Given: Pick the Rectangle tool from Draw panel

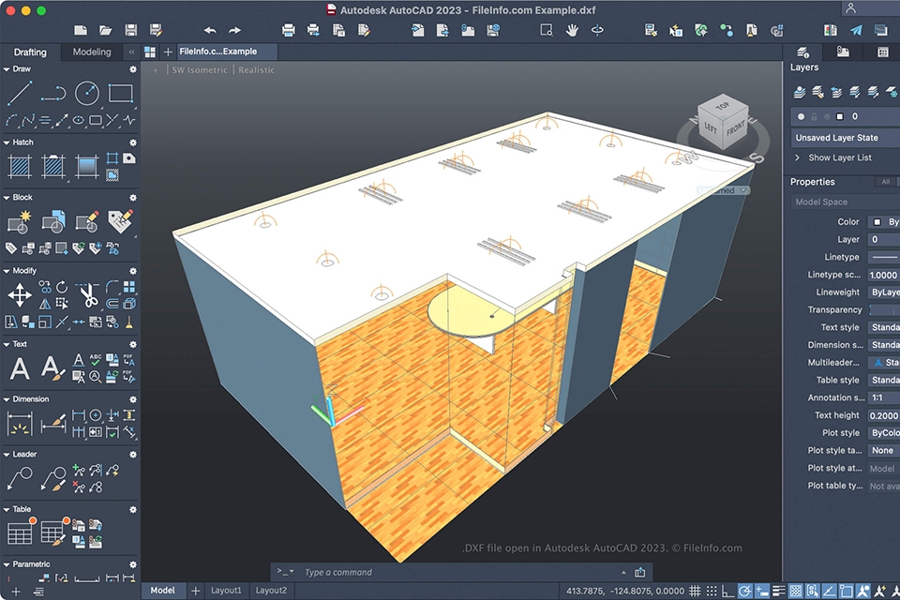Looking at the screenshot, I should pos(119,92).
